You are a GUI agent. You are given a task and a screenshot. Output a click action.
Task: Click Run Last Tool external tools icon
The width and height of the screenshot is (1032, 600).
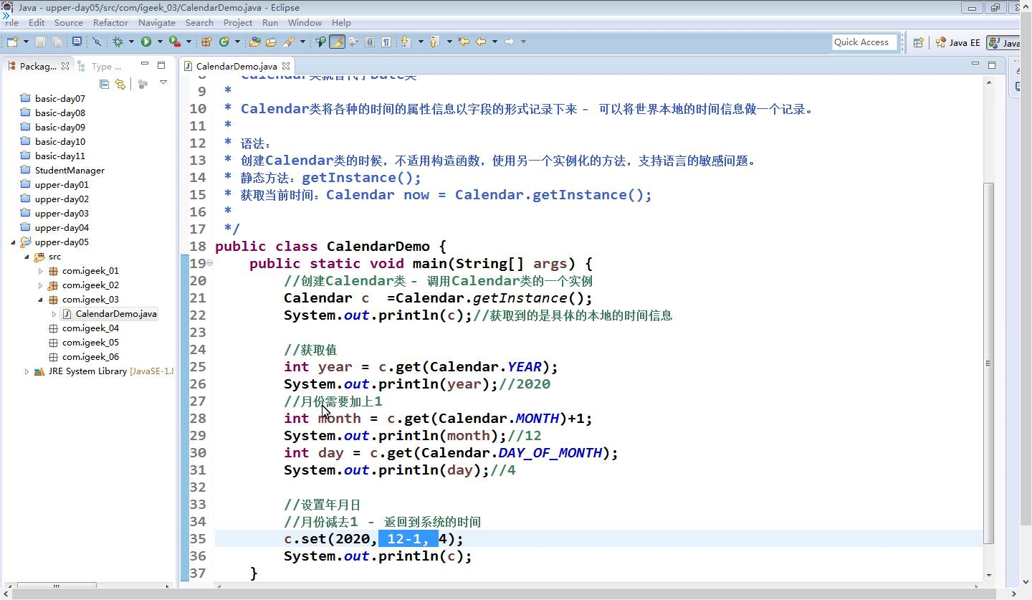pyautogui.click(x=174, y=42)
